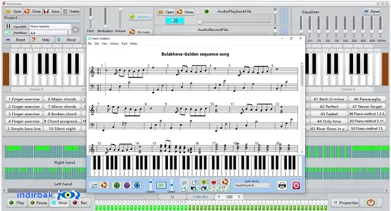
Task: Open the Synth device dropdown
Action: tap(252, 185)
